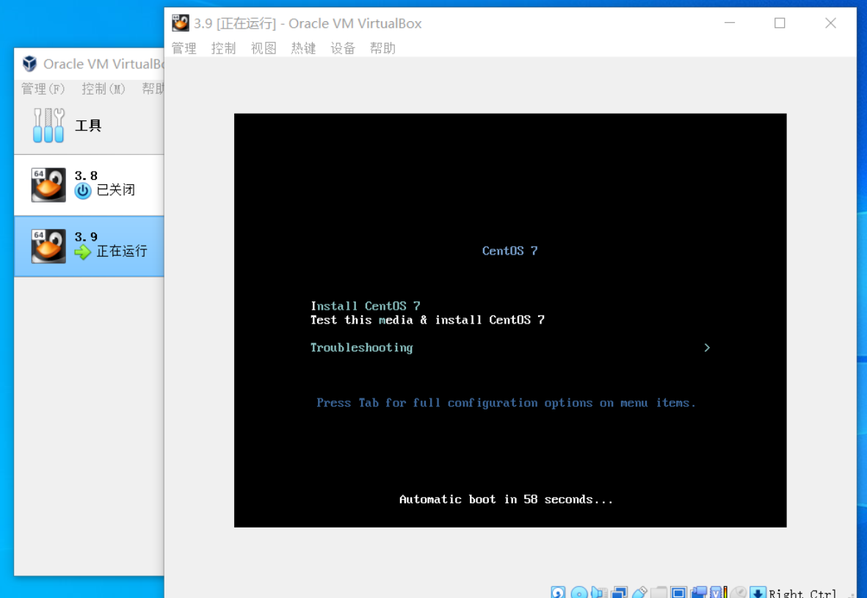
Task: Click the Press Tab configuration hint text
Action: [x=506, y=403]
